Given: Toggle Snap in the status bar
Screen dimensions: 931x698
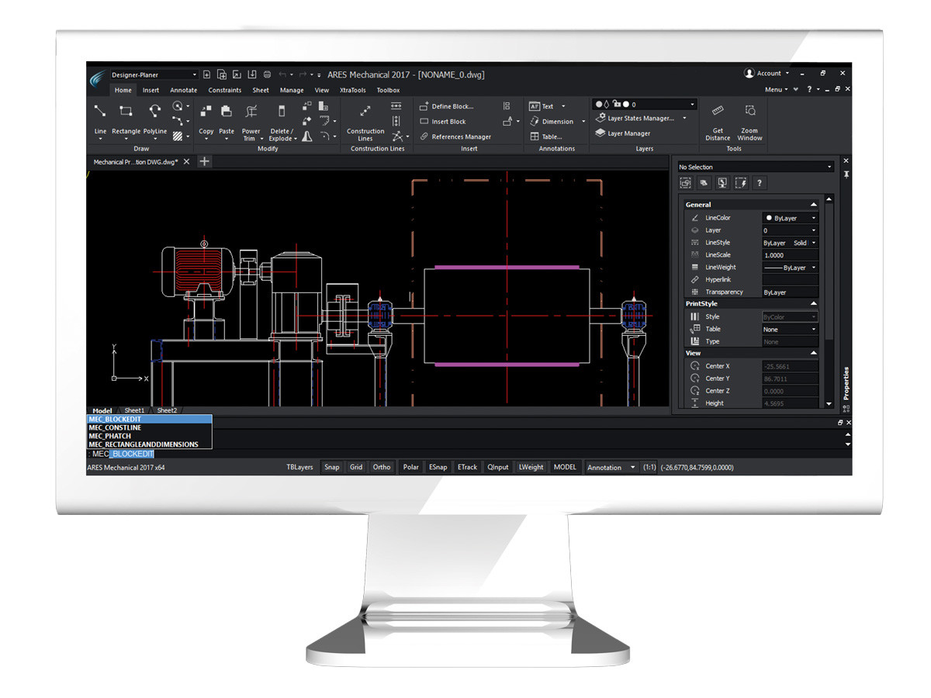Looking at the screenshot, I should click(332, 468).
